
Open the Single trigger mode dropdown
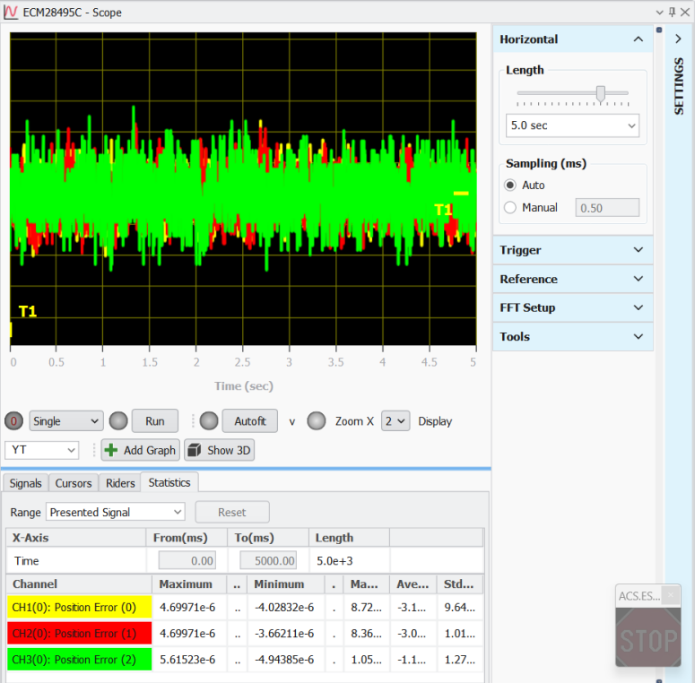tap(66, 421)
